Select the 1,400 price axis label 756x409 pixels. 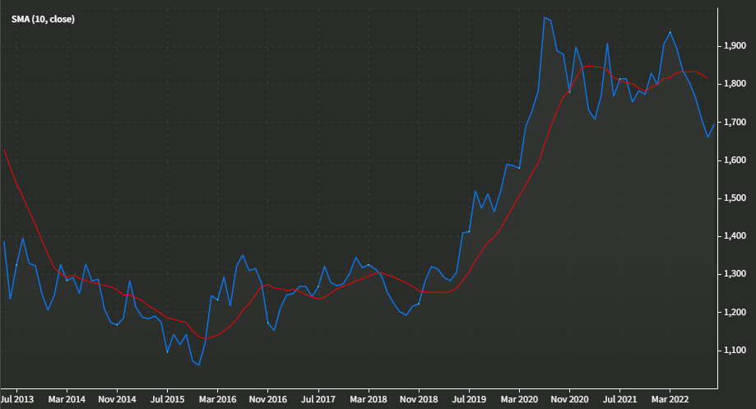pos(735,236)
